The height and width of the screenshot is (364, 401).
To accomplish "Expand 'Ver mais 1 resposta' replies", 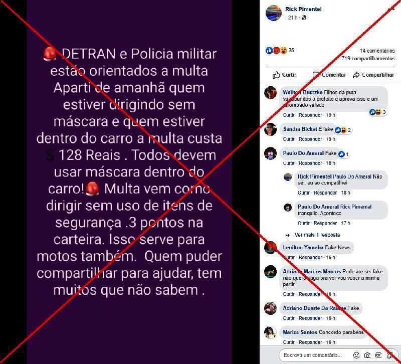I will click(x=317, y=235).
